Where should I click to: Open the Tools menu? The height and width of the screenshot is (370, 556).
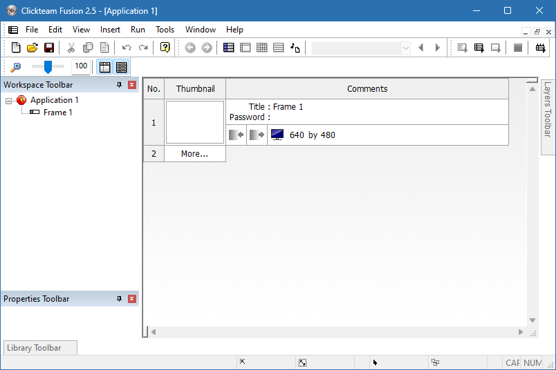[x=165, y=30]
